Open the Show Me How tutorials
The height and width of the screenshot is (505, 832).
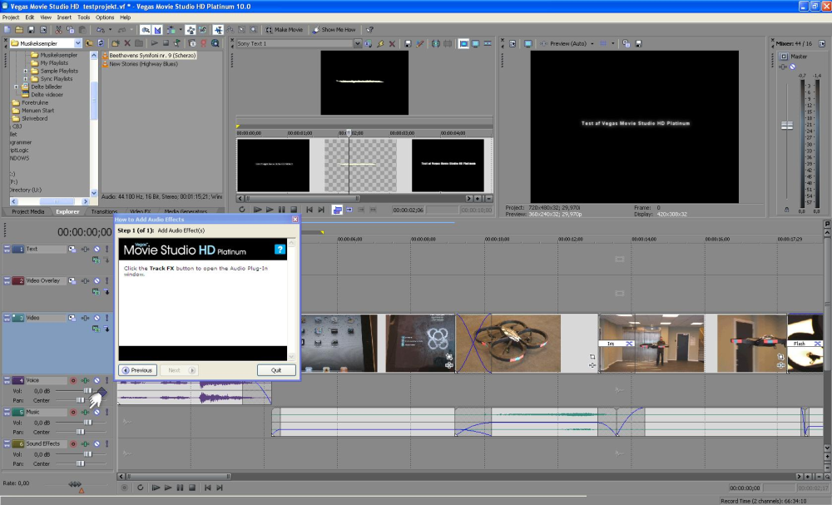[x=335, y=30]
